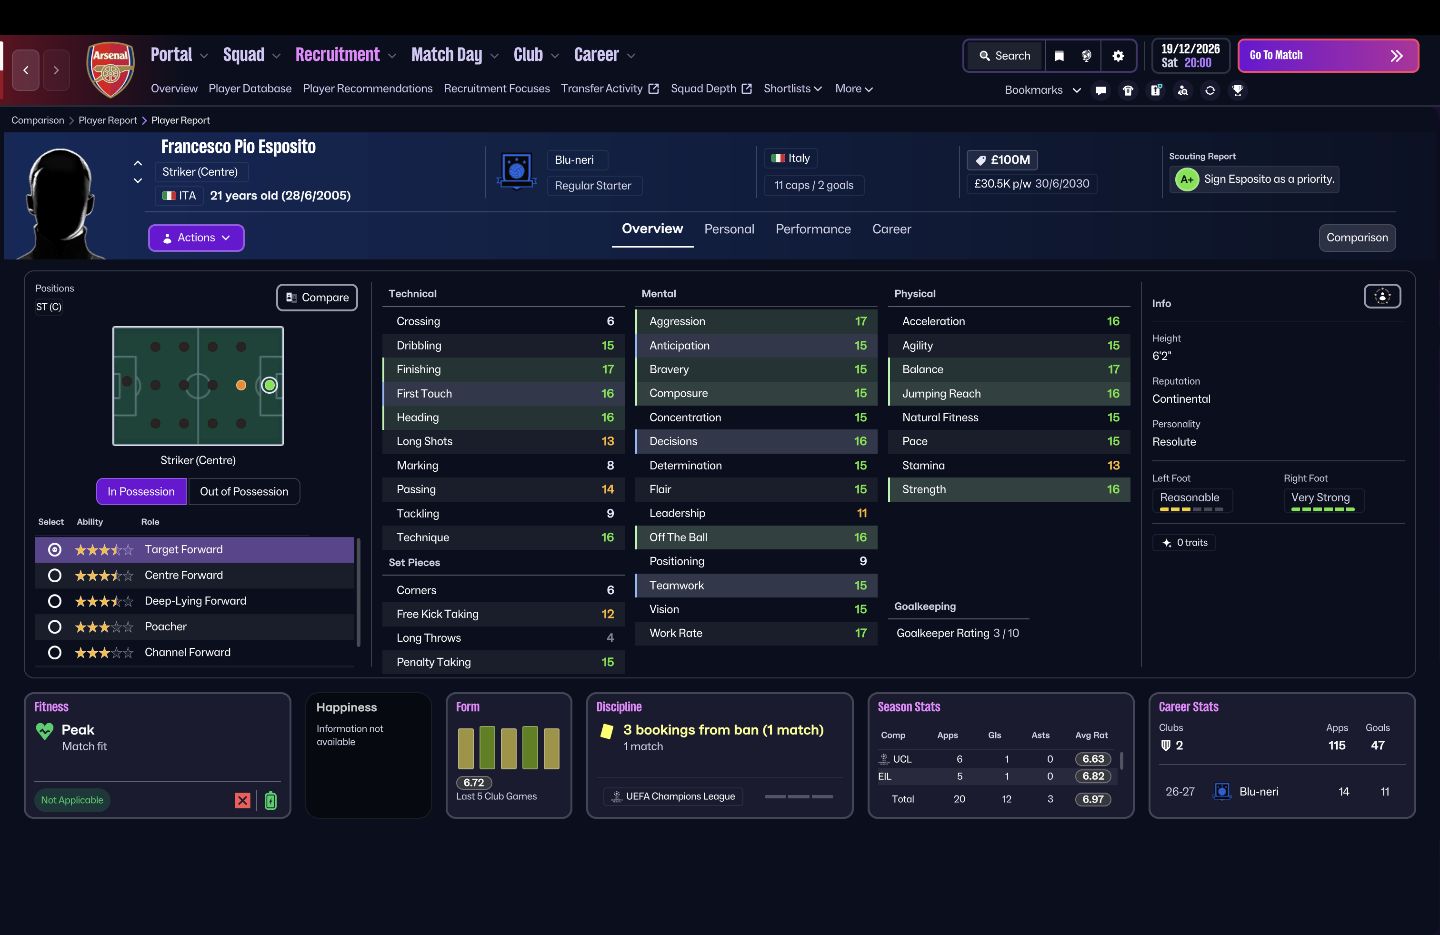The width and height of the screenshot is (1440, 935).
Task: Switch to the Performance tab
Action: (813, 229)
